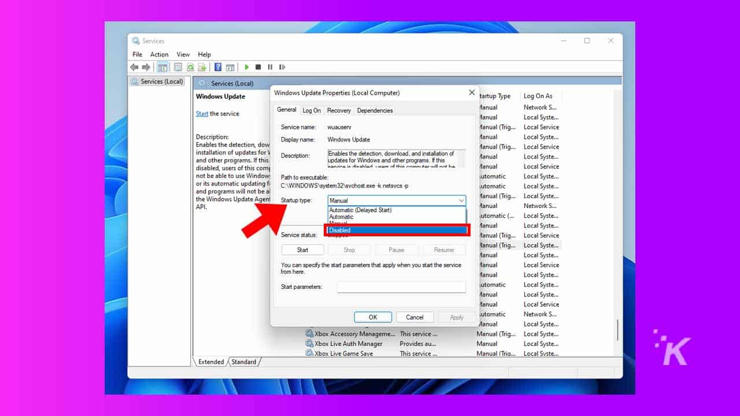
Task: Click the Pause Service toolbar icon
Action: [270, 67]
